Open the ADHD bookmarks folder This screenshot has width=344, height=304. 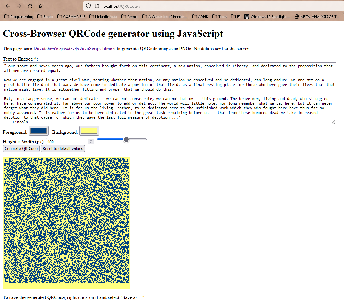coord(200,17)
